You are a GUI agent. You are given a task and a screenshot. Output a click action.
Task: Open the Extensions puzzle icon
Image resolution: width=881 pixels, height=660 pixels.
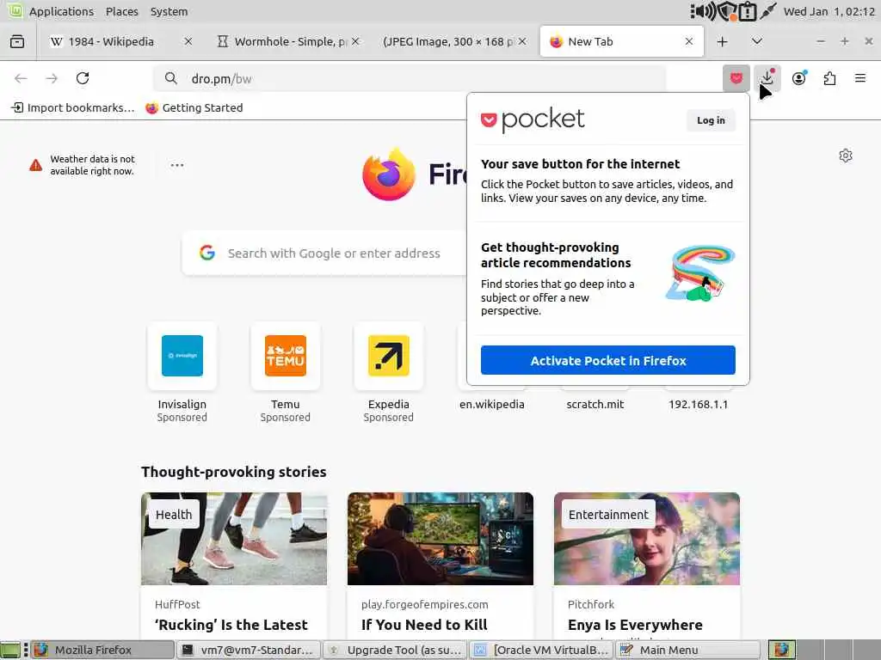tap(829, 78)
